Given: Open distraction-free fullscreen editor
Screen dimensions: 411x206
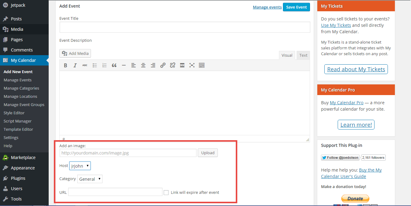Looking at the screenshot, I should click(192, 65).
